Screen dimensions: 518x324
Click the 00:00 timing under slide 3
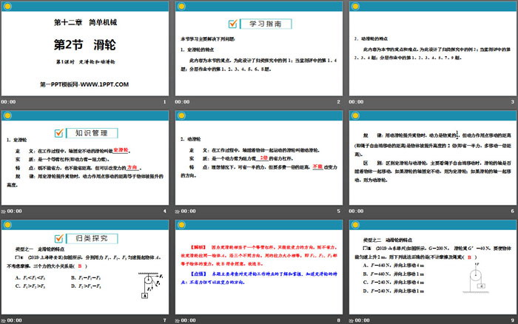[356, 102]
